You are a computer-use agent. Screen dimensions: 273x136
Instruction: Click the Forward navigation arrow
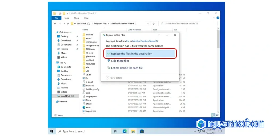tap(60, 24)
